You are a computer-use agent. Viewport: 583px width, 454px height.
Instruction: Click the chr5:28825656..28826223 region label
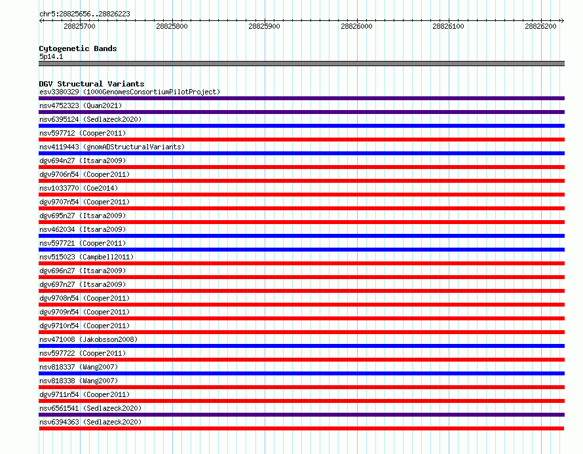tap(85, 14)
